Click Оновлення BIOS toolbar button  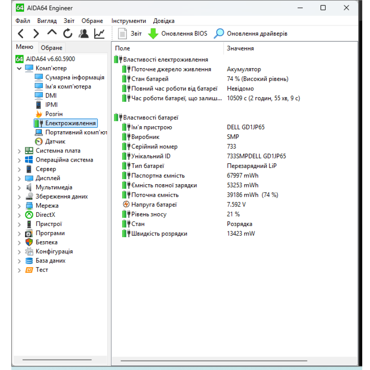pos(178,34)
